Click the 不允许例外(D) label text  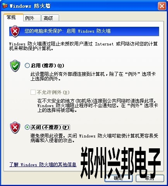[53, 92]
